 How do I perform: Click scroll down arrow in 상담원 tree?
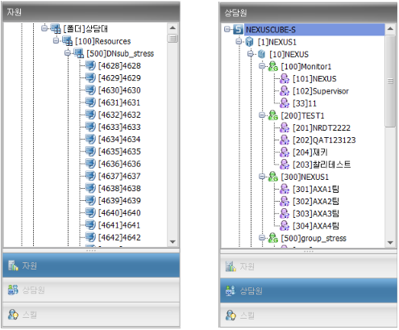[x=390, y=243]
